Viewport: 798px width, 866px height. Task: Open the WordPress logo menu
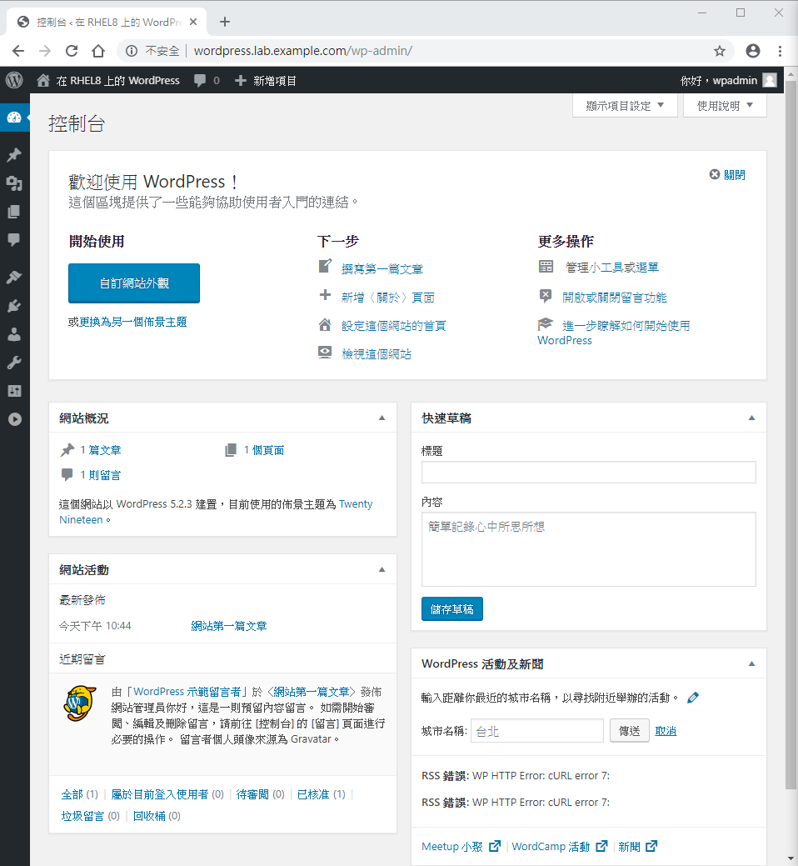pyautogui.click(x=14, y=81)
